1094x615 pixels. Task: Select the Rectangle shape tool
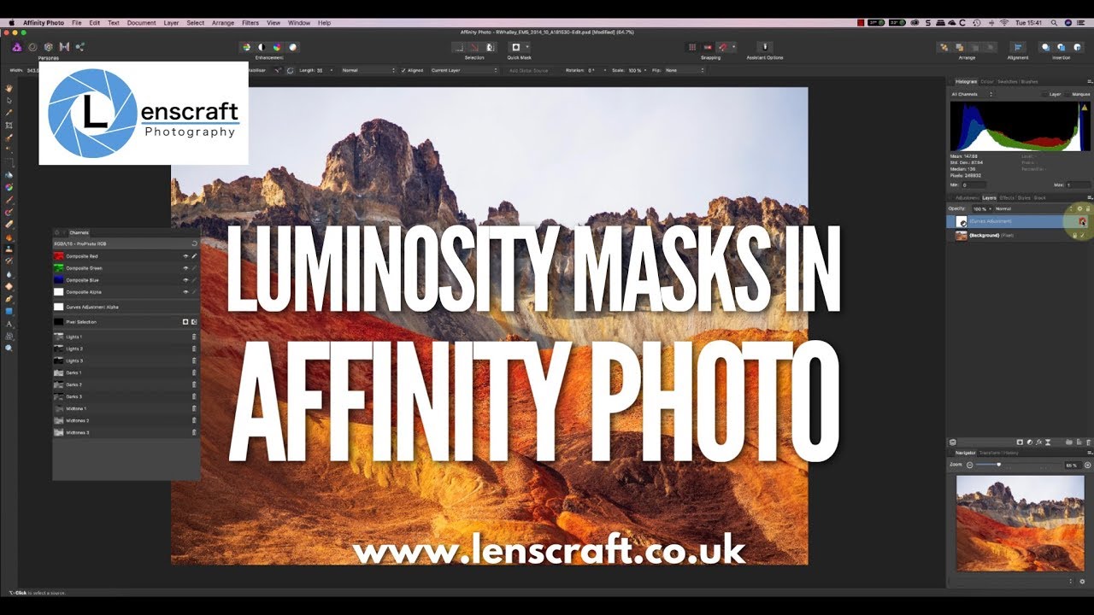click(x=9, y=311)
